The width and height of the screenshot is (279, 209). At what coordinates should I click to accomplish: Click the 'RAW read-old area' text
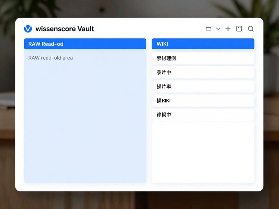[50, 58]
